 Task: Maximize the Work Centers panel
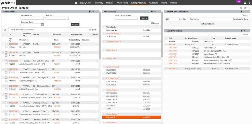coord(155,12)
